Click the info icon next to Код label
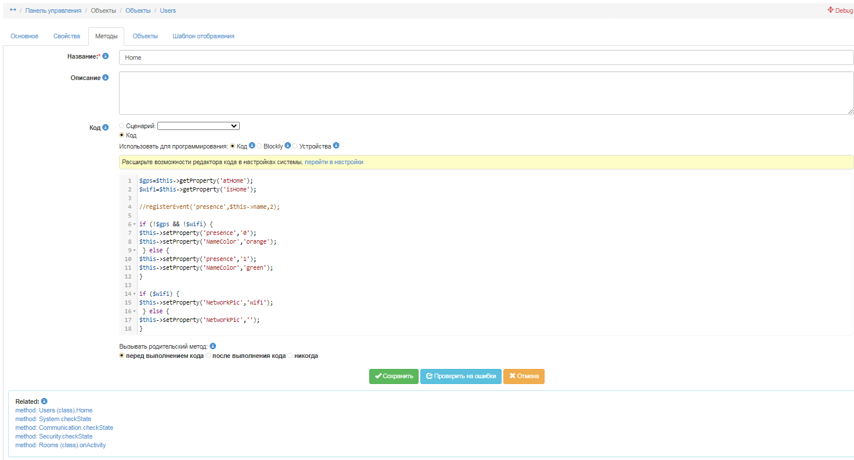 [106, 127]
